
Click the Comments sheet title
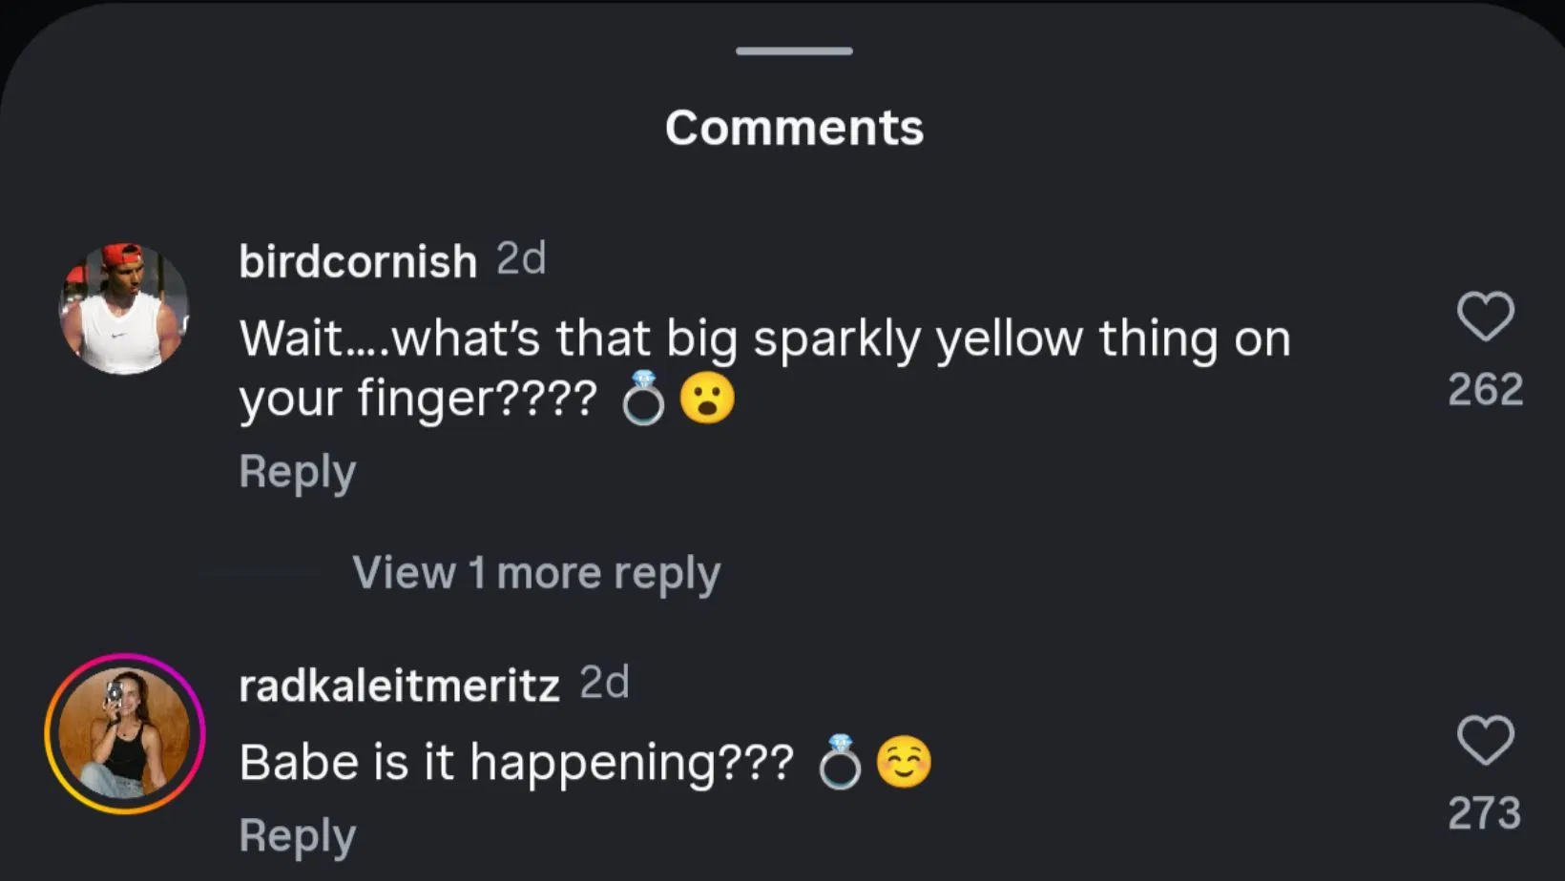[x=794, y=128]
